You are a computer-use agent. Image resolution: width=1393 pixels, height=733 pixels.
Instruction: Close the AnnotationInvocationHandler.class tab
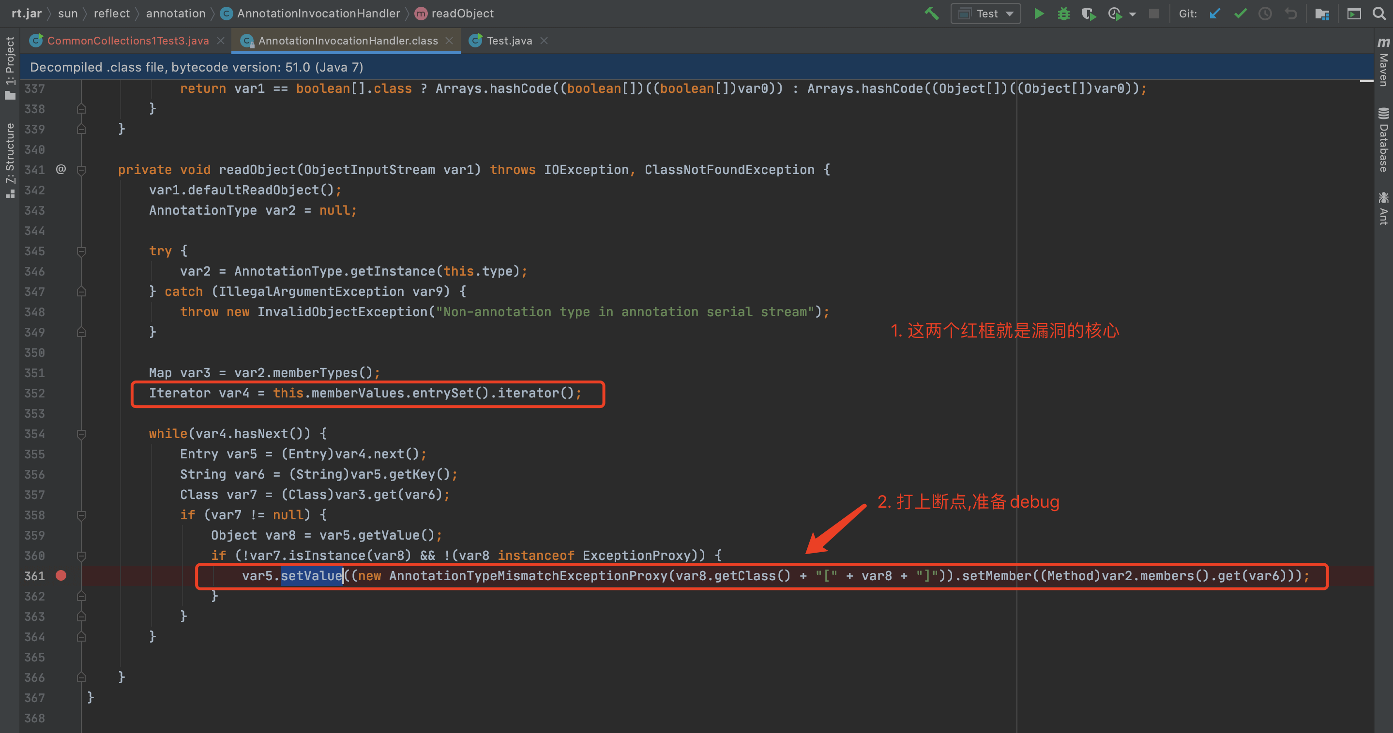click(449, 41)
